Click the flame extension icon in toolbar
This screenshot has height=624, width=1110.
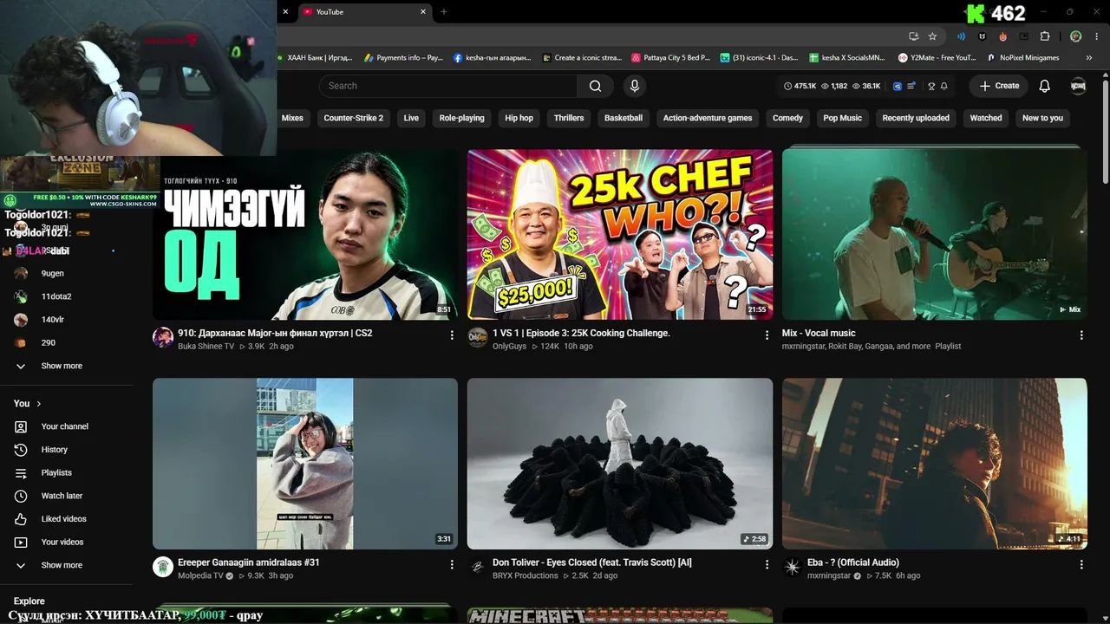[1003, 36]
